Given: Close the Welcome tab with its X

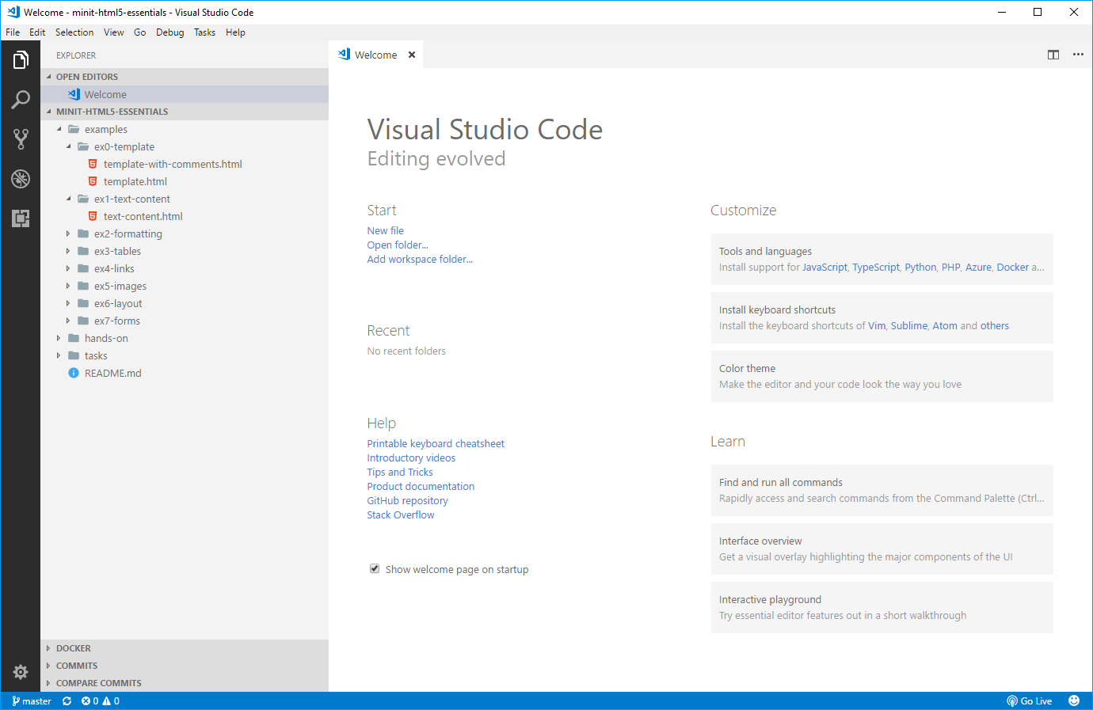Looking at the screenshot, I should click(x=412, y=55).
